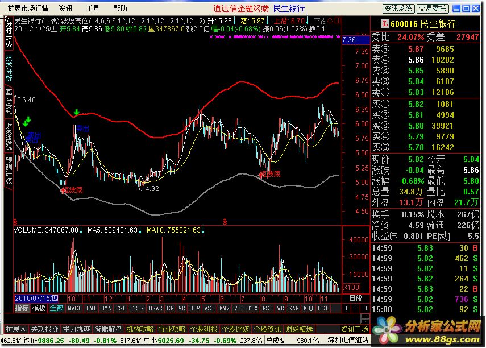Image resolution: width=486 pixels, height=348 pixels.
Task: Click the small upper scroll button above 资讯工场
Action: click(365, 316)
